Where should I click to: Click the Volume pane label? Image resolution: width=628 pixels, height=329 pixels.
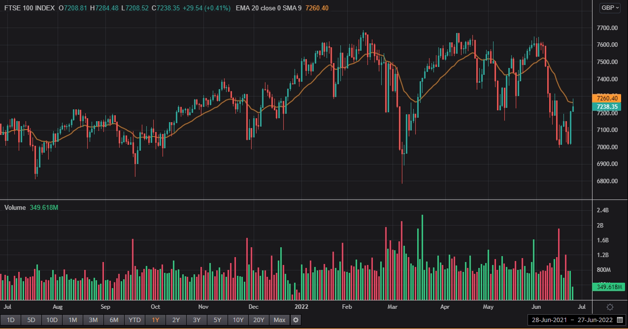point(15,208)
